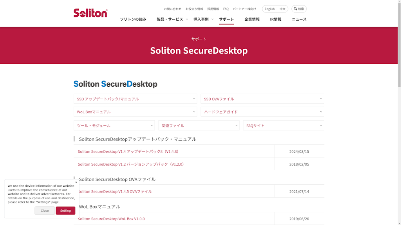
Task: Go to the サポート navigation tab
Action: coord(226,19)
